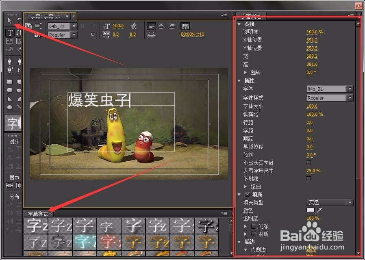Open the fill 颜色 color swatch
365x260 pixels.
[311, 210]
